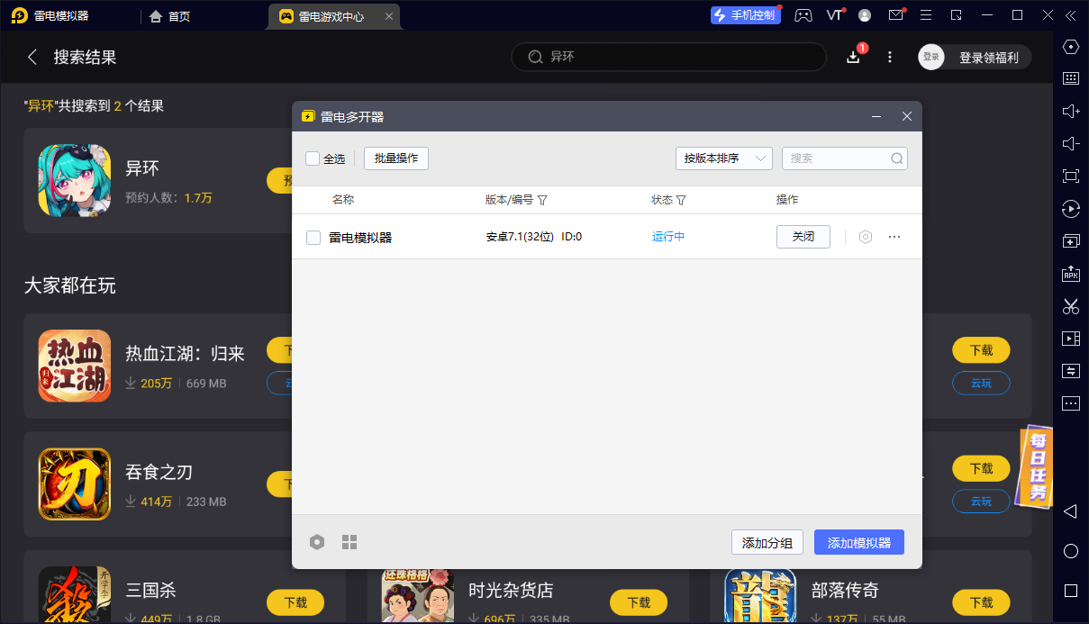
Task: Download the 时光杂货店 game
Action: [639, 602]
